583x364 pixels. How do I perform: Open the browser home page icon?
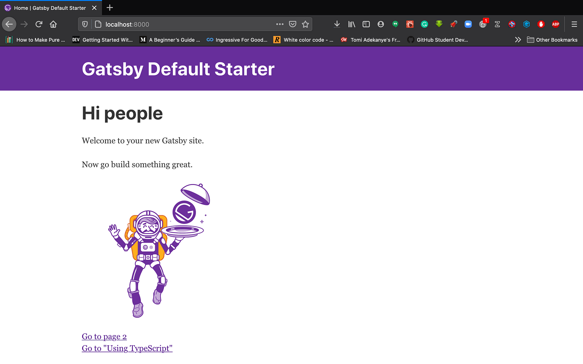53,24
